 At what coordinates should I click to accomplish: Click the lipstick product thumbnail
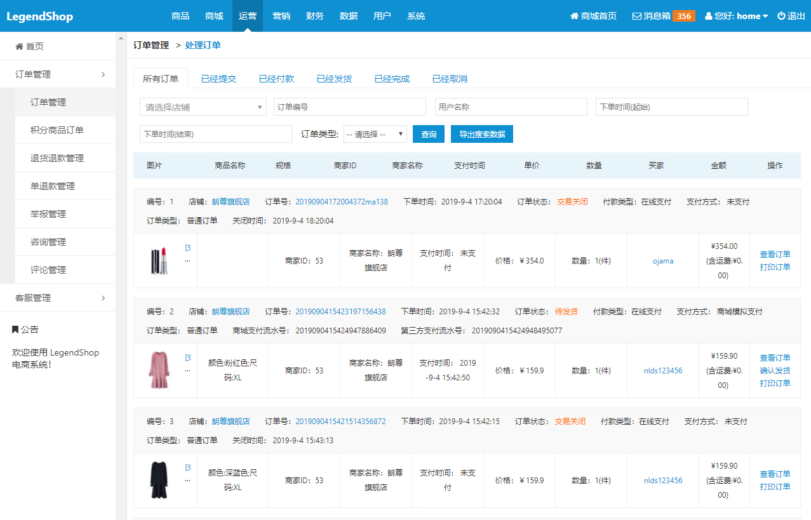coord(159,260)
